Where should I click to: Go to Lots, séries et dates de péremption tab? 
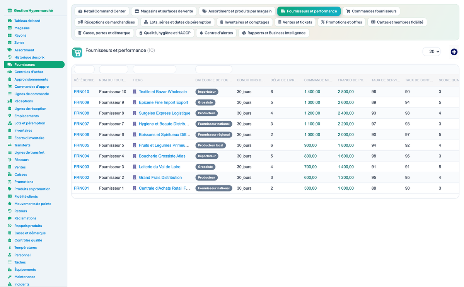pyautogui.click(x=177, y=22)
